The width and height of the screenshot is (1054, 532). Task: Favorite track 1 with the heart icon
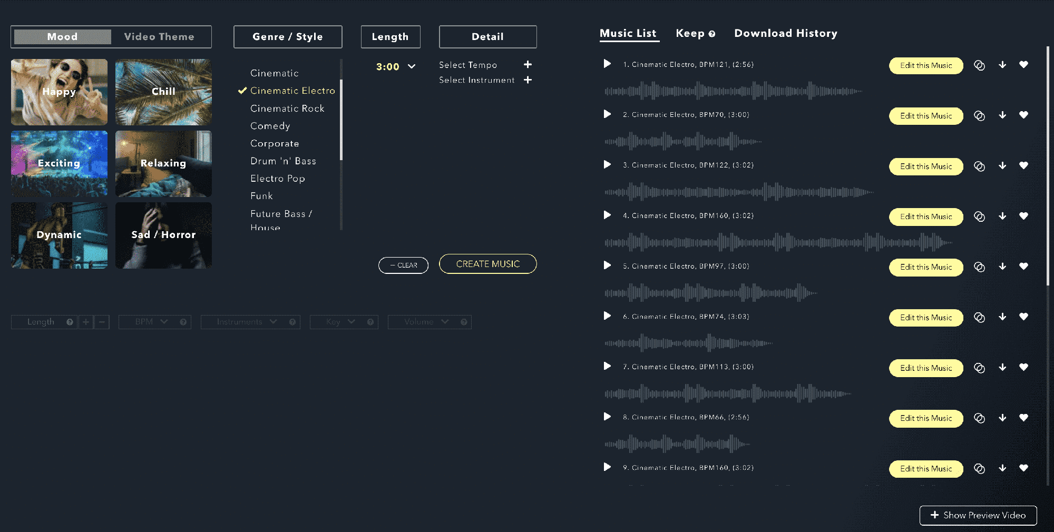[x=1023, y=64]
